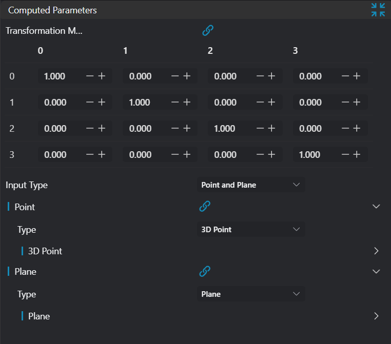Click the link icon beside Plane
Screen dimensions: 391x344
coord(205,271)
